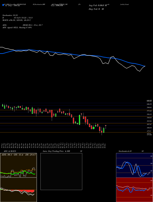Click the last candlestick on the chart
The width and height of the screenshot is (153, 202).
click(x=106, y=127)
